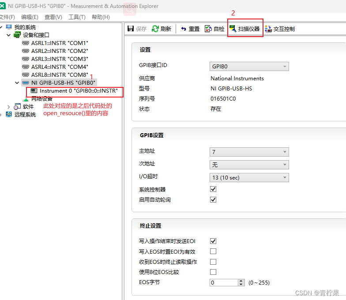Screen dimensions: 346x300
Task: Select Instrument 0 "GPIB0::0::INSTR" row
Action: coord(75,91)
